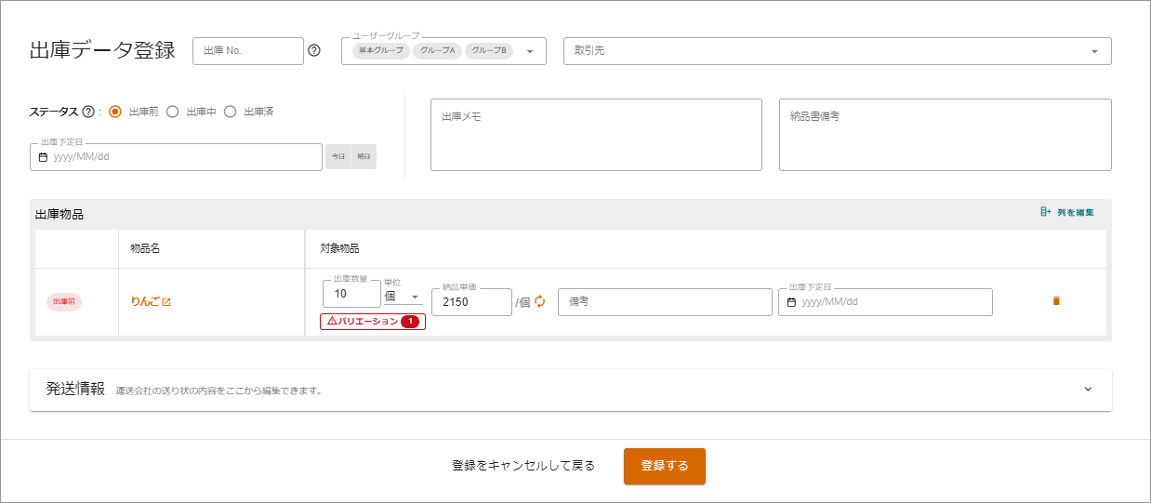The height and width of the screenshot is (503, 1151).
Task: Click the 出庫前 status tag in row
Action: tap(64, 302)
